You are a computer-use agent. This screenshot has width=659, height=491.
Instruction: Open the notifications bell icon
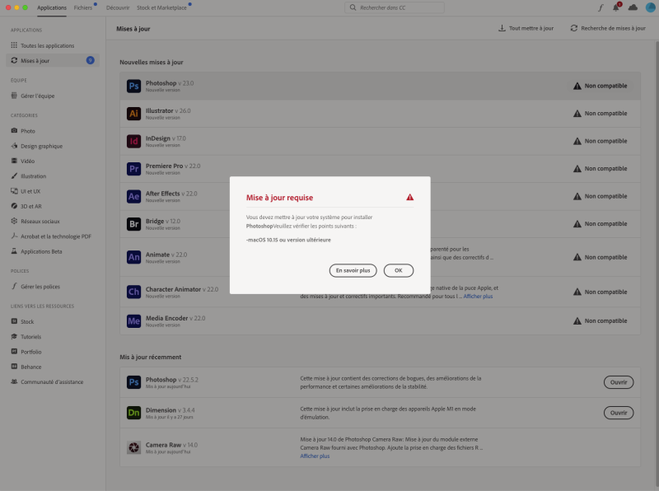(x=616, y=7)
